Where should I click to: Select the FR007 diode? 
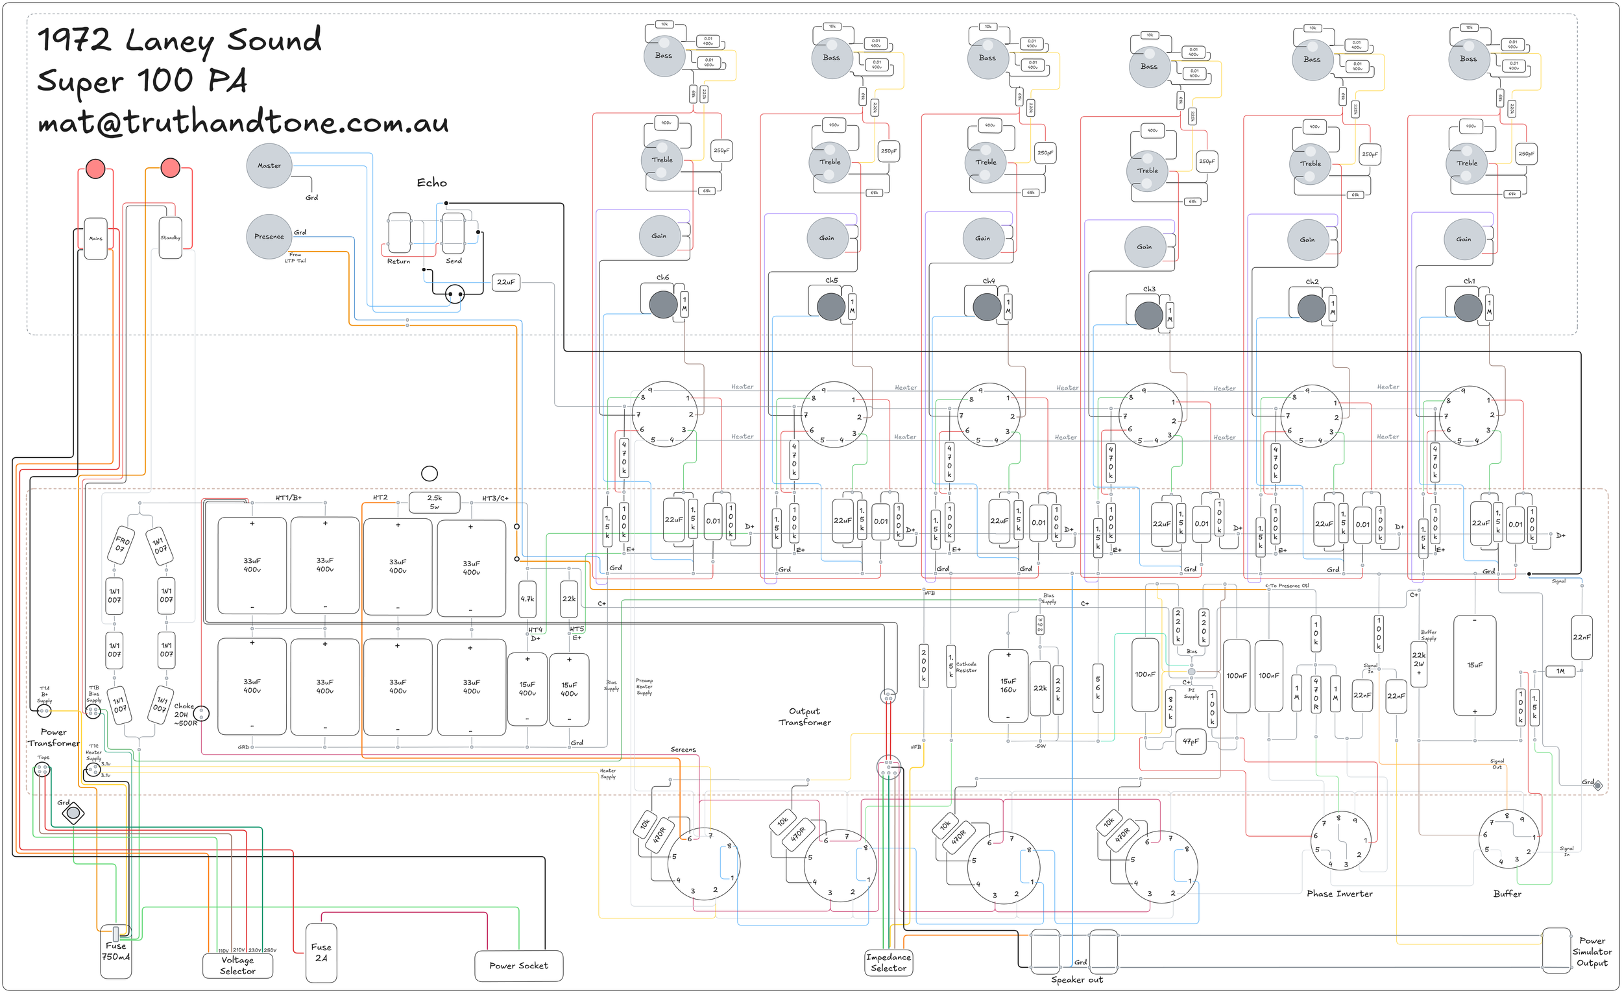tap(122, 544)
